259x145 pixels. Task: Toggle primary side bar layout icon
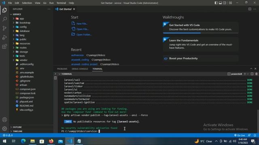click(216, 3)
